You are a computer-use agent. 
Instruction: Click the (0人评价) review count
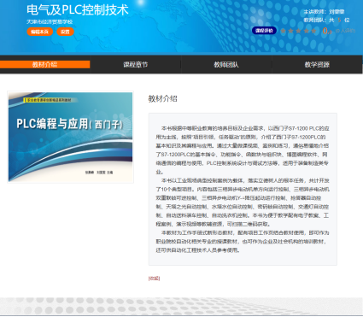click(345, 31)
